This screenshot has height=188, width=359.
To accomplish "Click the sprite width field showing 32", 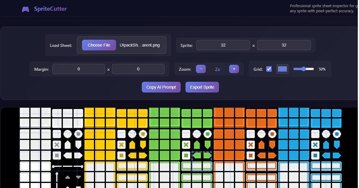I will click(223, 45).
